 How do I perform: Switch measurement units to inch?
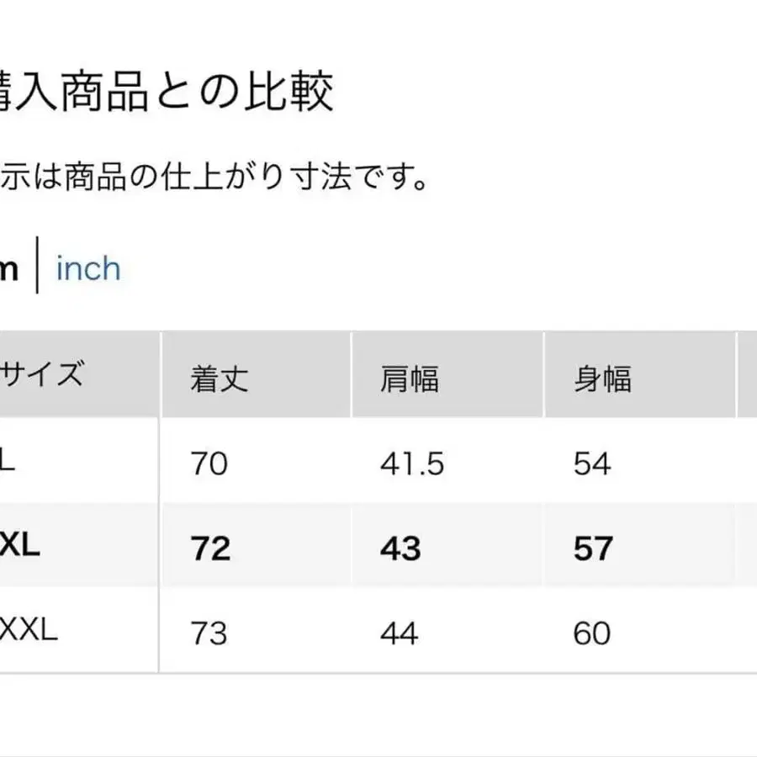(x=87, y=269)
